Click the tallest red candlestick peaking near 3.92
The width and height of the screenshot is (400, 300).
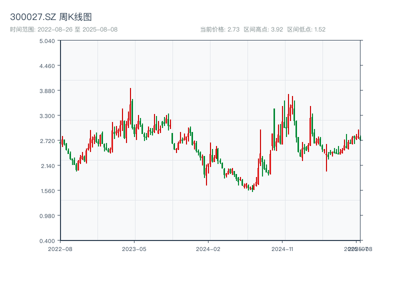coord(130,106)
